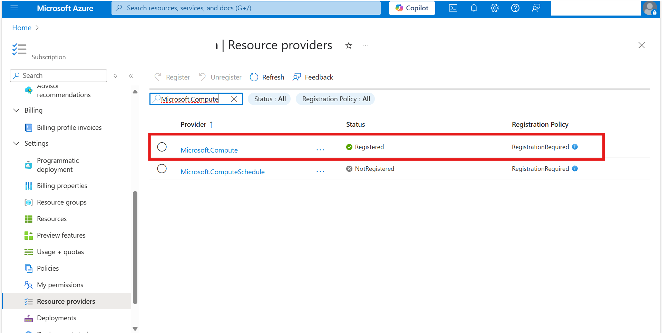Select the Microsoft.ComputeSchedule radio button
The height and width of the screenshot is (333, 662).
(162, 168)
